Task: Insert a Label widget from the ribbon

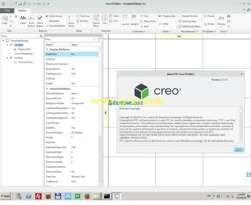Action: click(x=23, y=20)
